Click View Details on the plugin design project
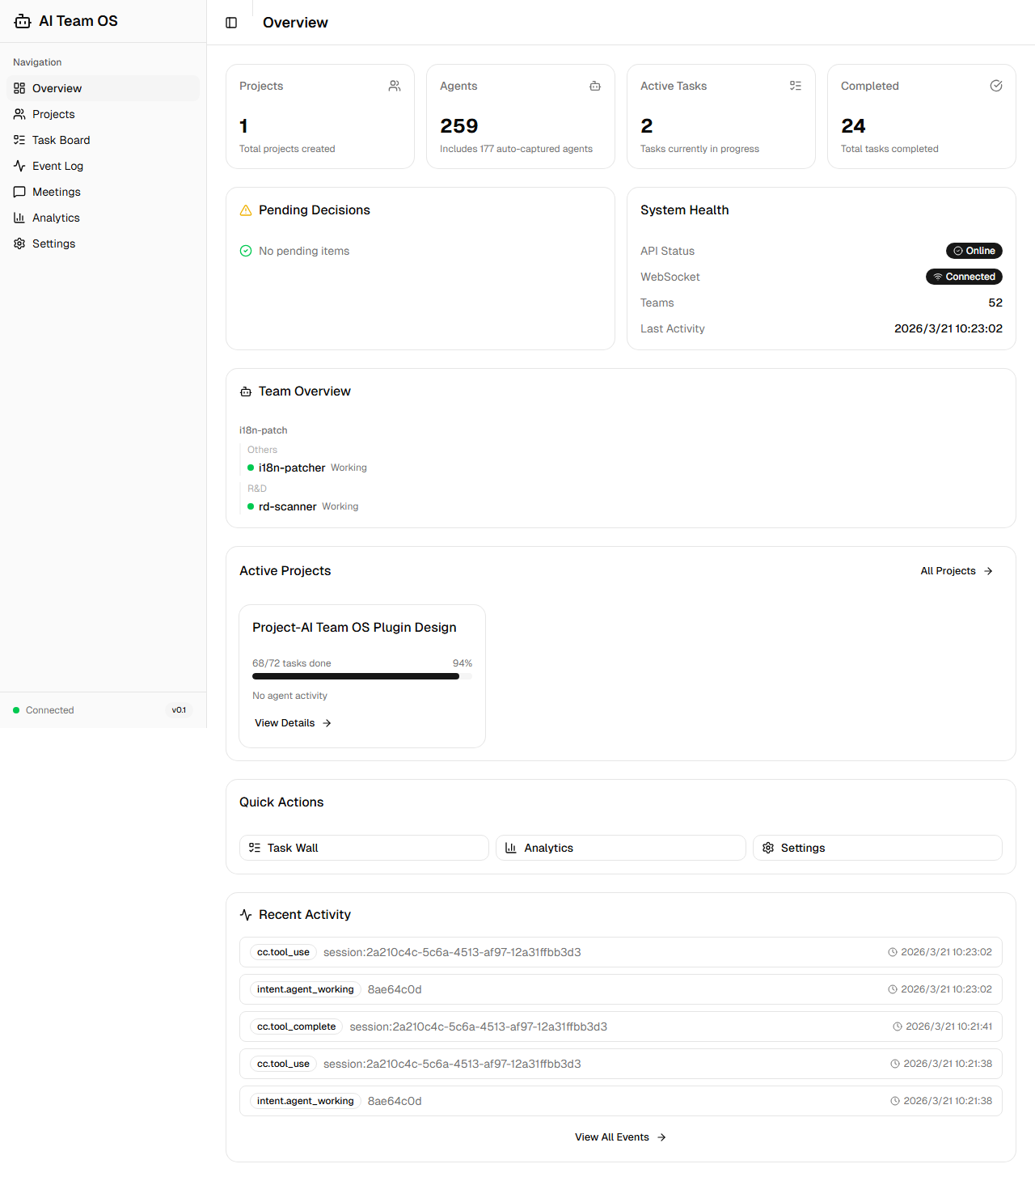Viewport: 1035px width, 1181px height. (x=292, y=722)
